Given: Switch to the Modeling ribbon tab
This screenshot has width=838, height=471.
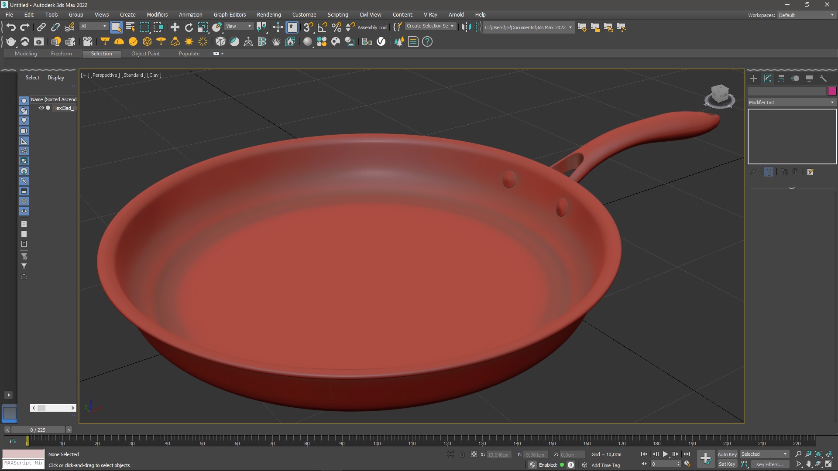Looking at the screenshot, I should [26, 54].
